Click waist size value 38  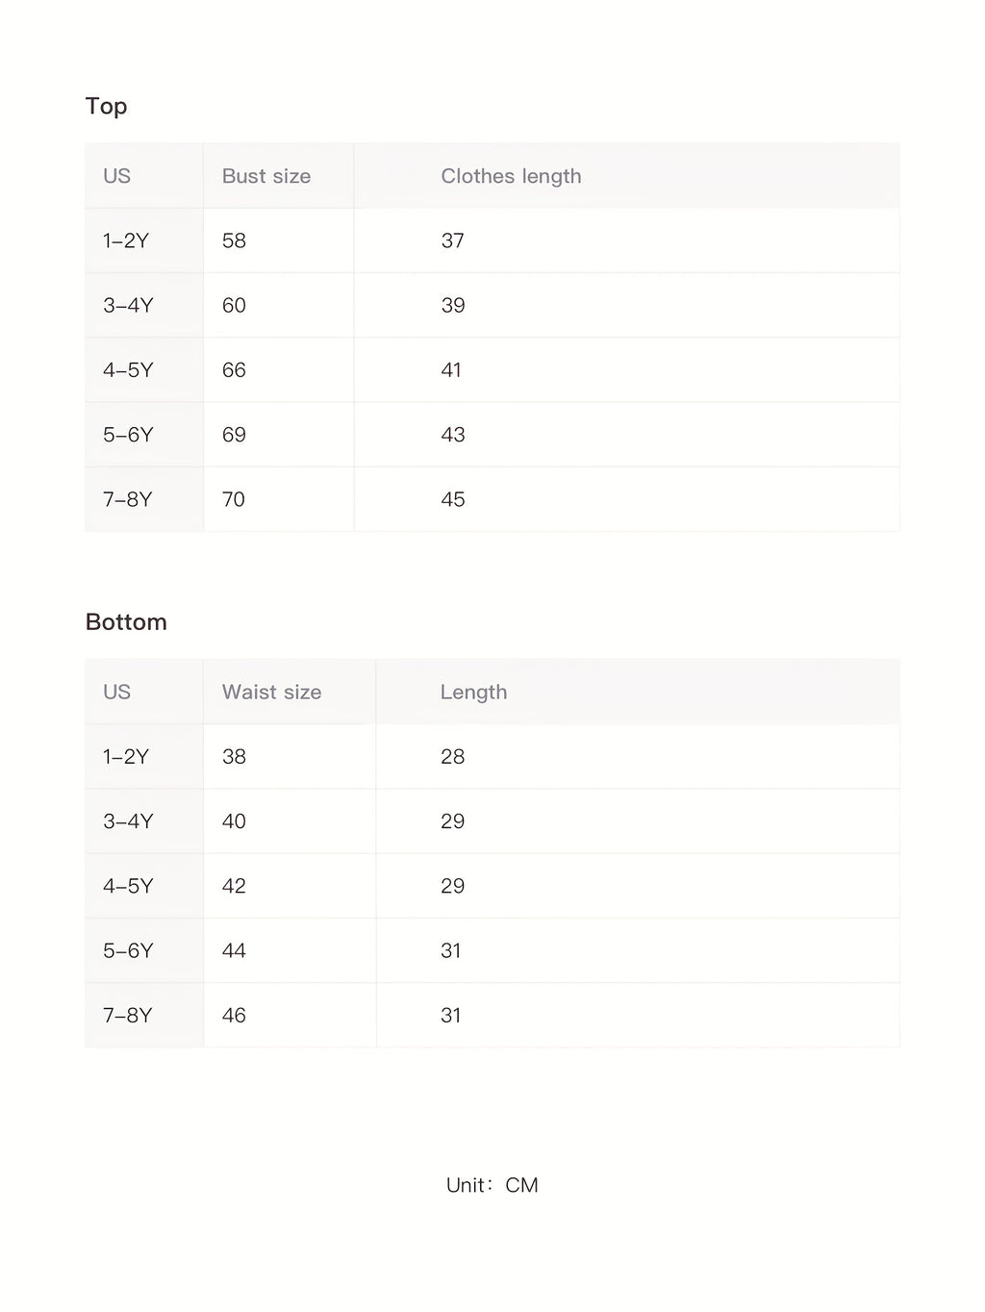(x=234, y=757)
